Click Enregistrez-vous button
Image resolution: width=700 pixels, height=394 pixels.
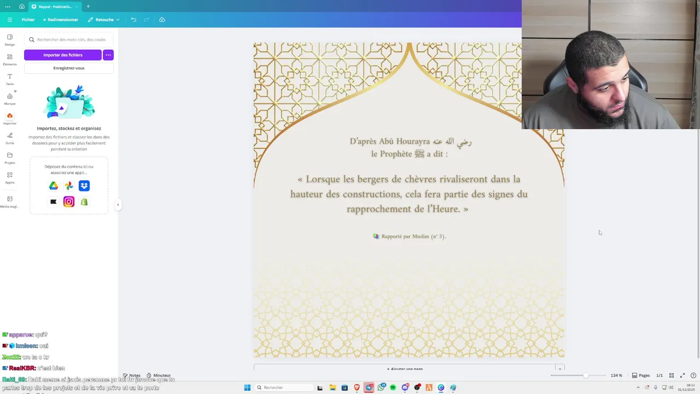[x=69, y=68]
